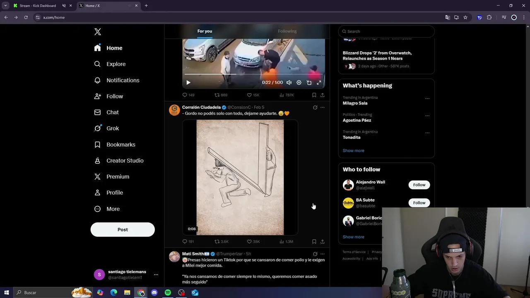Open the Follow page in the sidebar
Viewport: 530px width, 298px height.
pos(108,96)
